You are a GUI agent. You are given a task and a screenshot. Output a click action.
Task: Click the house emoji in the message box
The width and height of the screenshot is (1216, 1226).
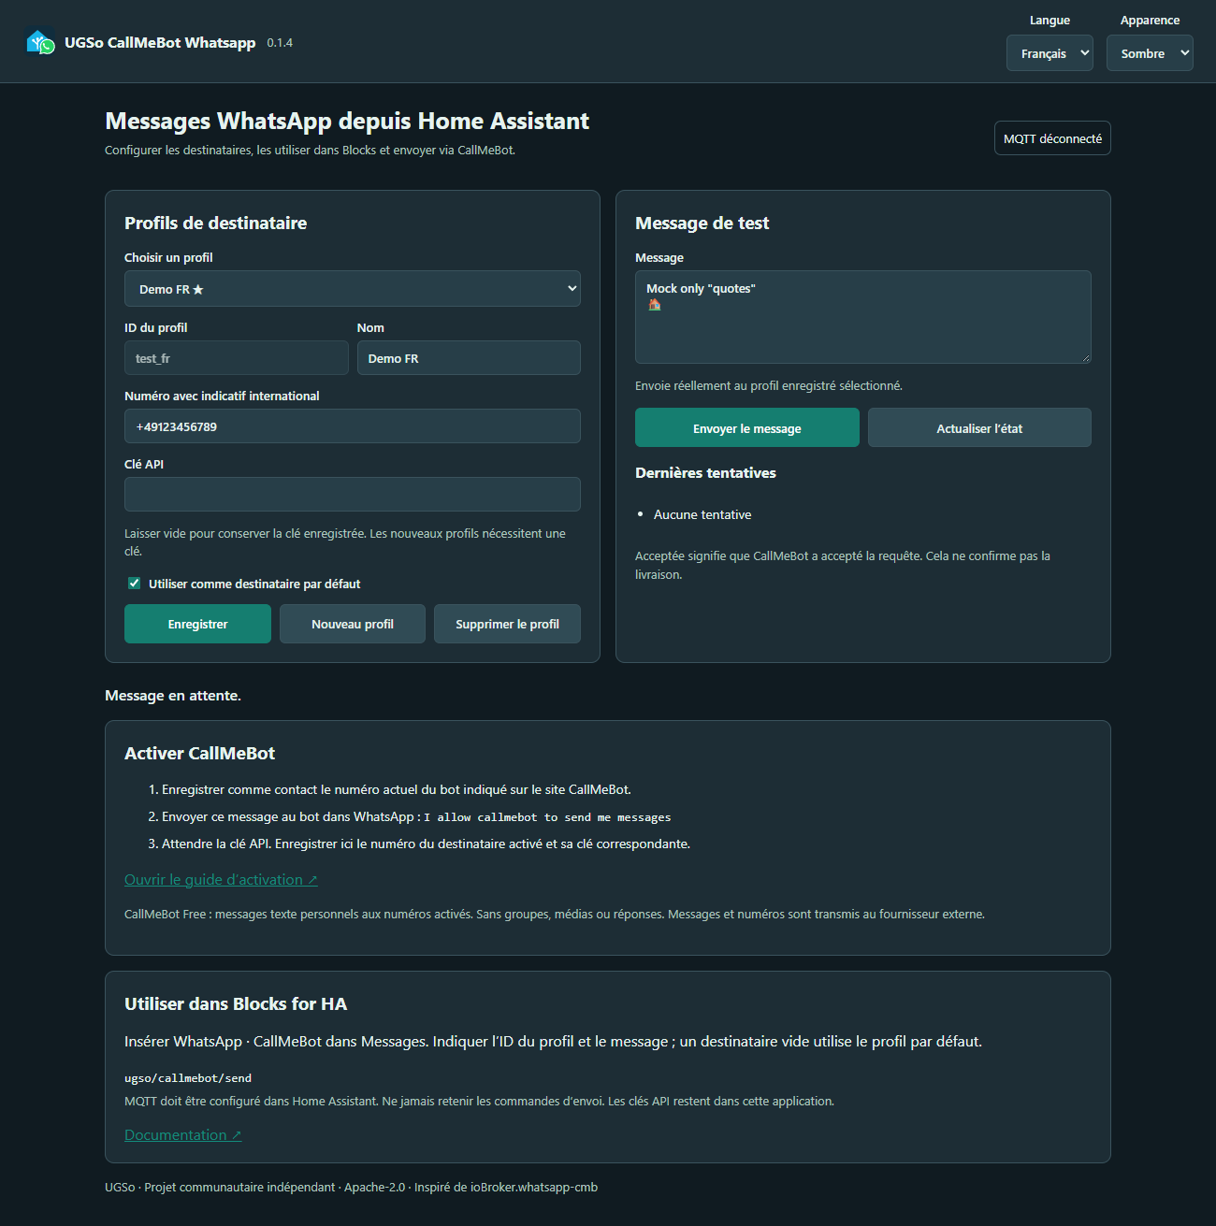[x=655, y=305]
